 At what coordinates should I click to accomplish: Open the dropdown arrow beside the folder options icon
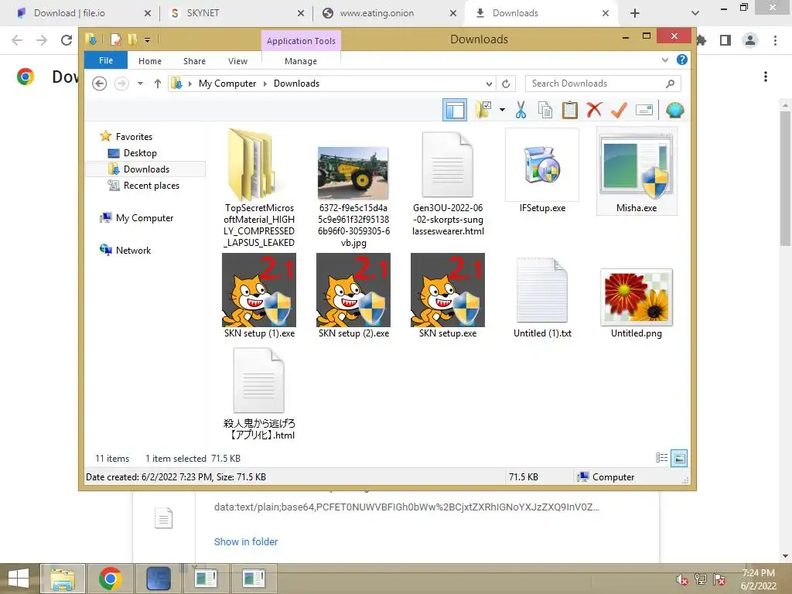click(502, 110)
